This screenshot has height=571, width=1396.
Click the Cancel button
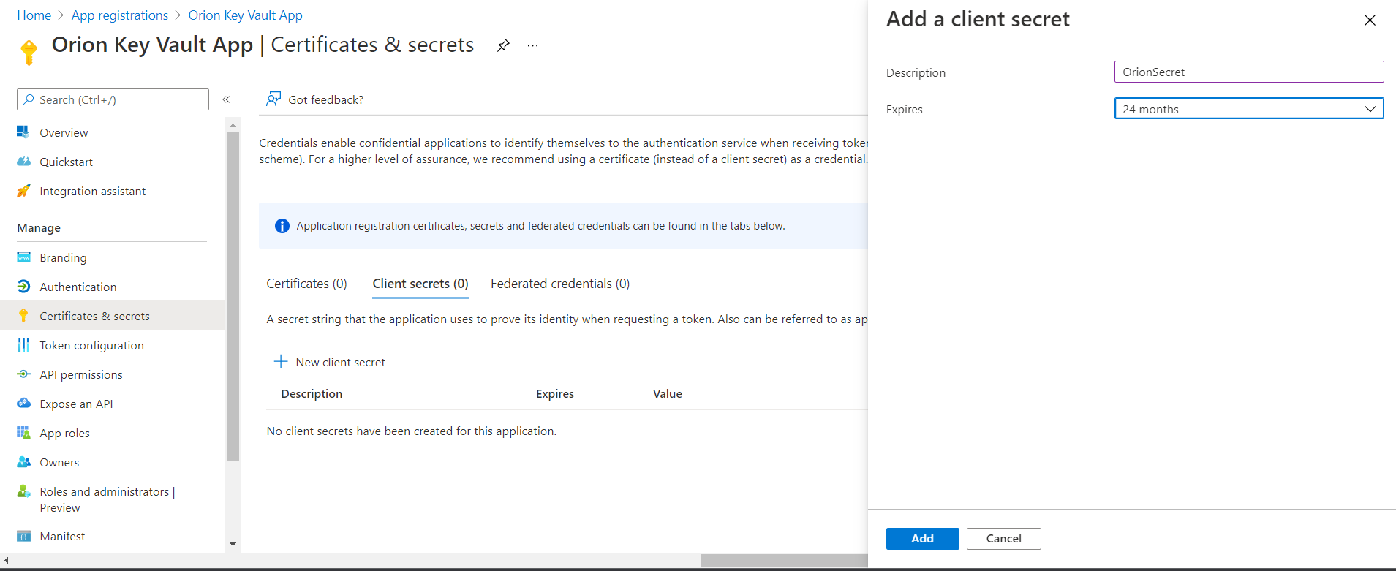coord(1003,538)
